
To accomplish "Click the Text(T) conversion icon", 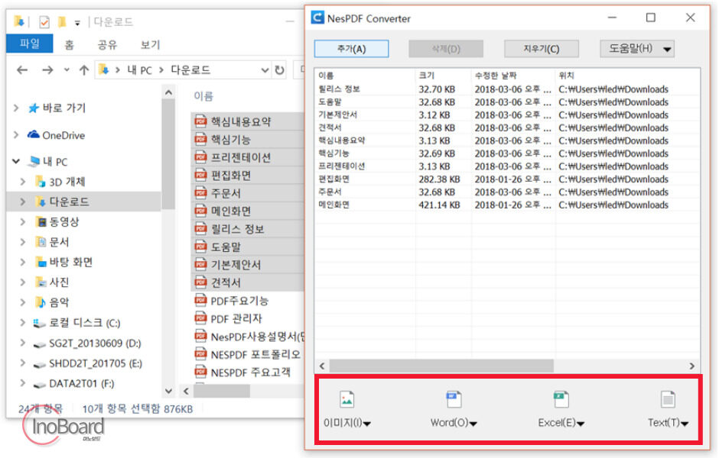I will pos(668,399).
